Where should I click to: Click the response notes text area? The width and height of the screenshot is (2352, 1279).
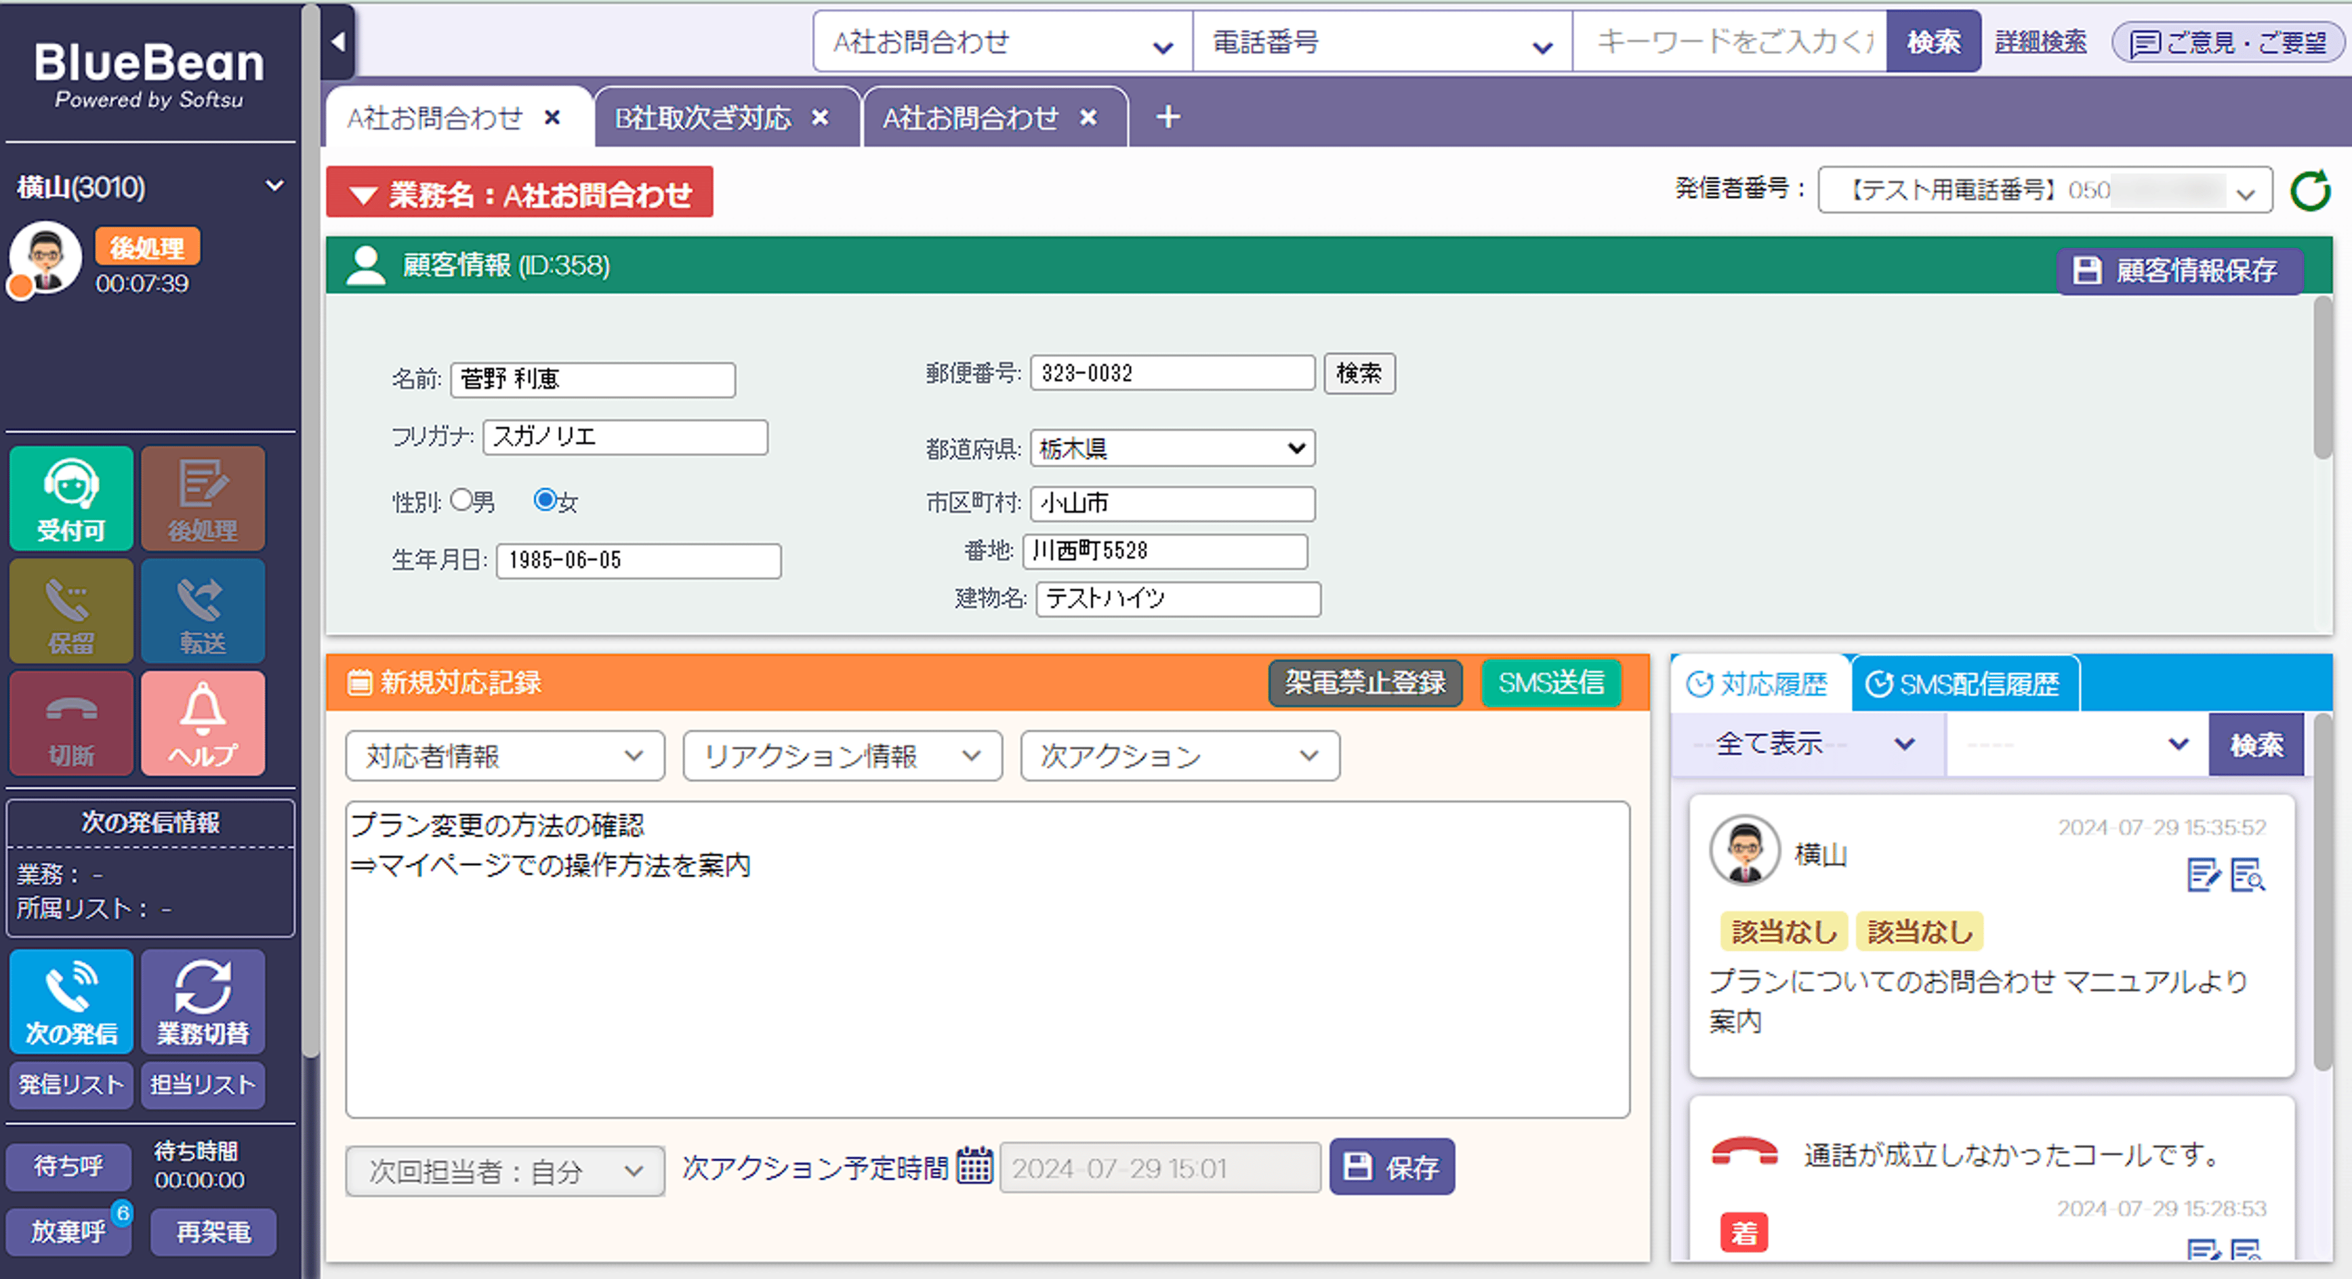click(x=987, y=959)
